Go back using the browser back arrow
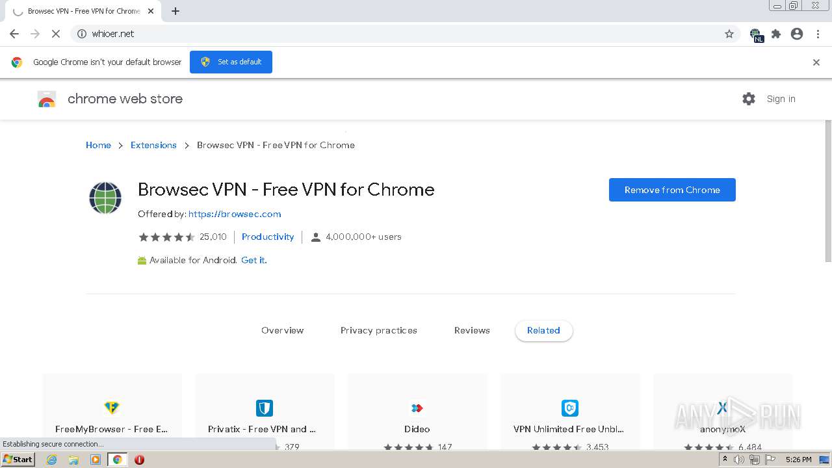The width and height of the screenshot is (832, 468). point(14,34)
